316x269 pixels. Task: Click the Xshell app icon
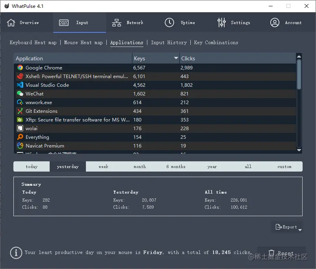click(x=20, y=76)
